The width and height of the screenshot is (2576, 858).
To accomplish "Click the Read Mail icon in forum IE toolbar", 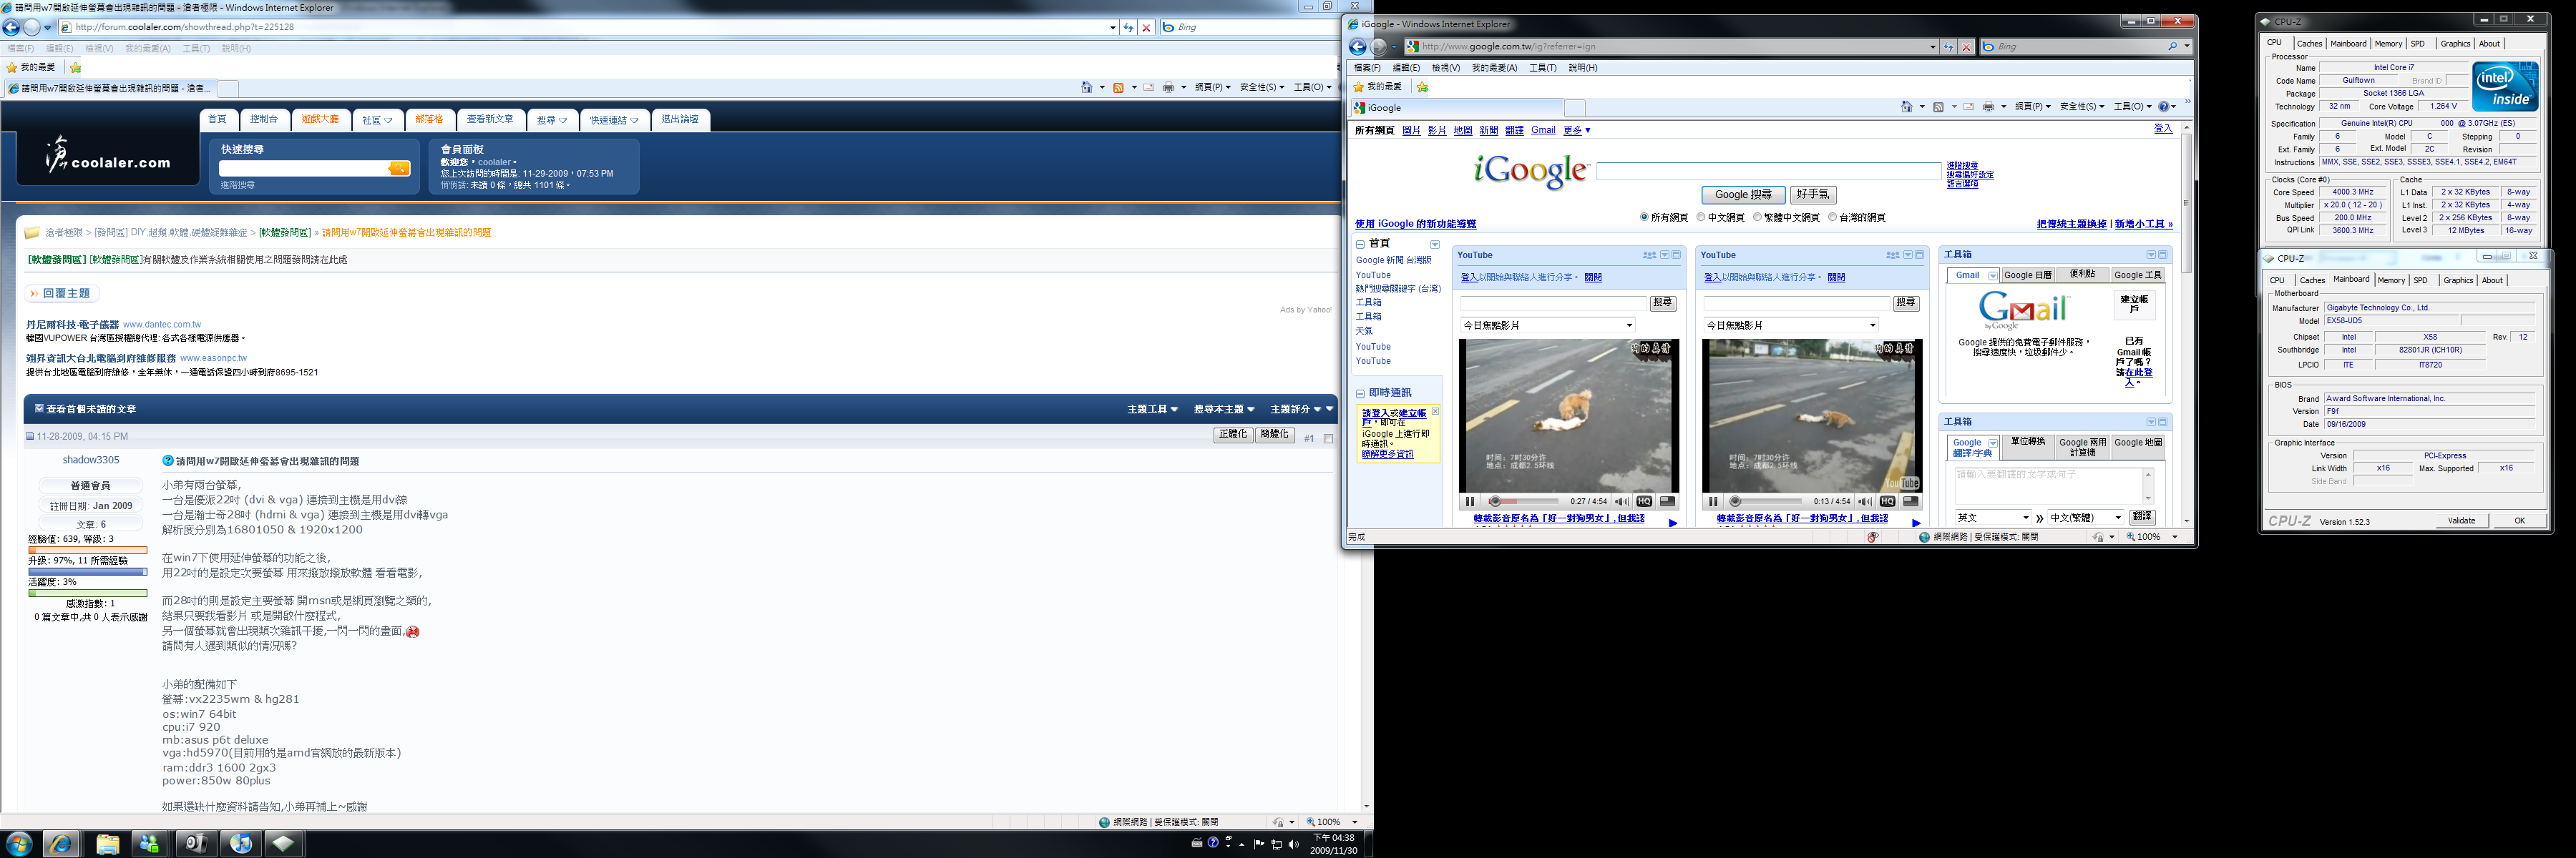I will point(1148,88).
